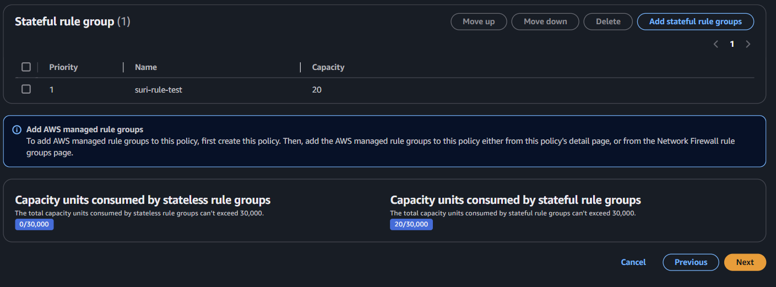
Task: Sort table by Priority column header
Action: [x=63, y=67]
